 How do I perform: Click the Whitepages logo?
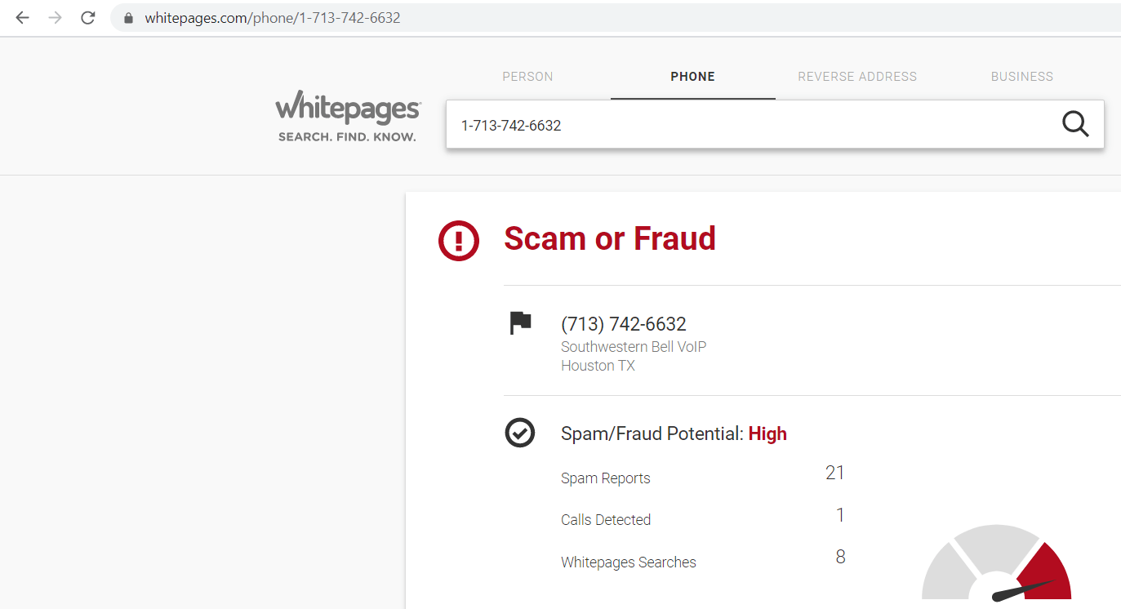point(348,116)
